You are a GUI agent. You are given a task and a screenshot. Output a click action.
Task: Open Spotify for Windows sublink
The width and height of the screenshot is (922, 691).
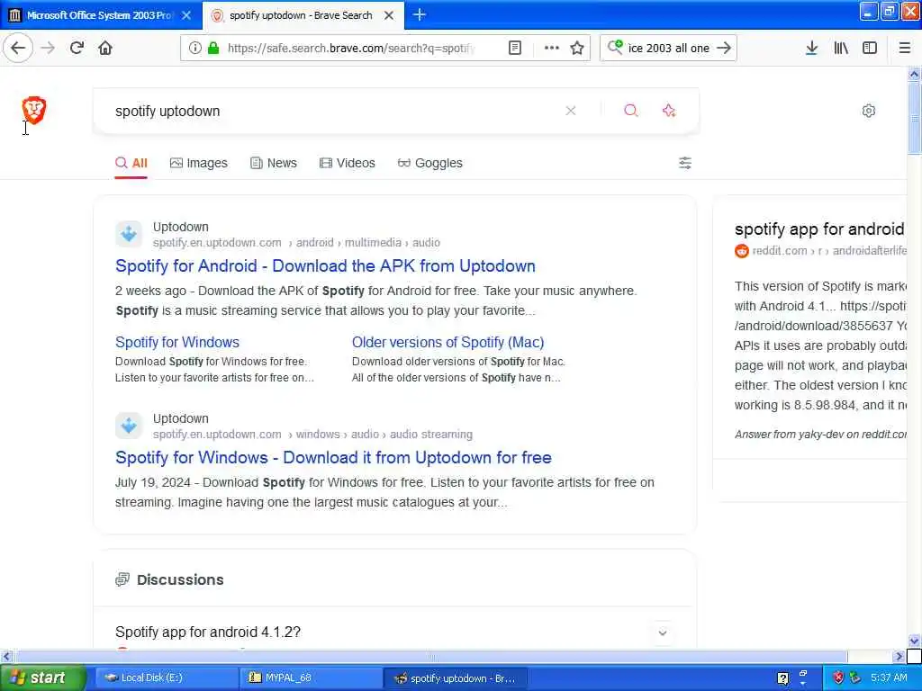(177, 342)
